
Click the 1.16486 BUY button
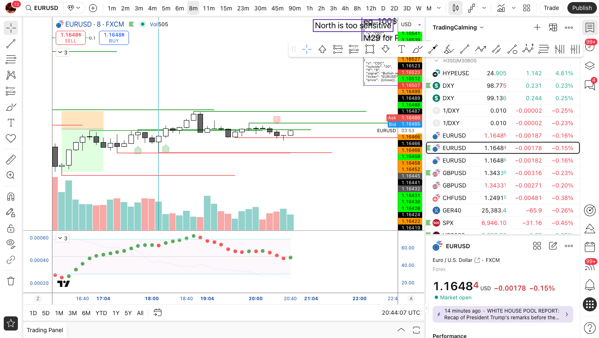click(114, 37)
